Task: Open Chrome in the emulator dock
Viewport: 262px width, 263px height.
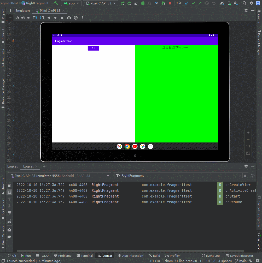Action: coord(127,146)
